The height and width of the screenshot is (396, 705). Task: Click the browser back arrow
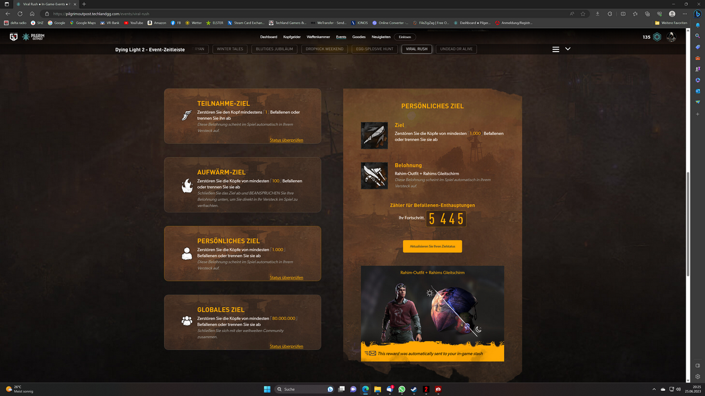tap(8, 13)
